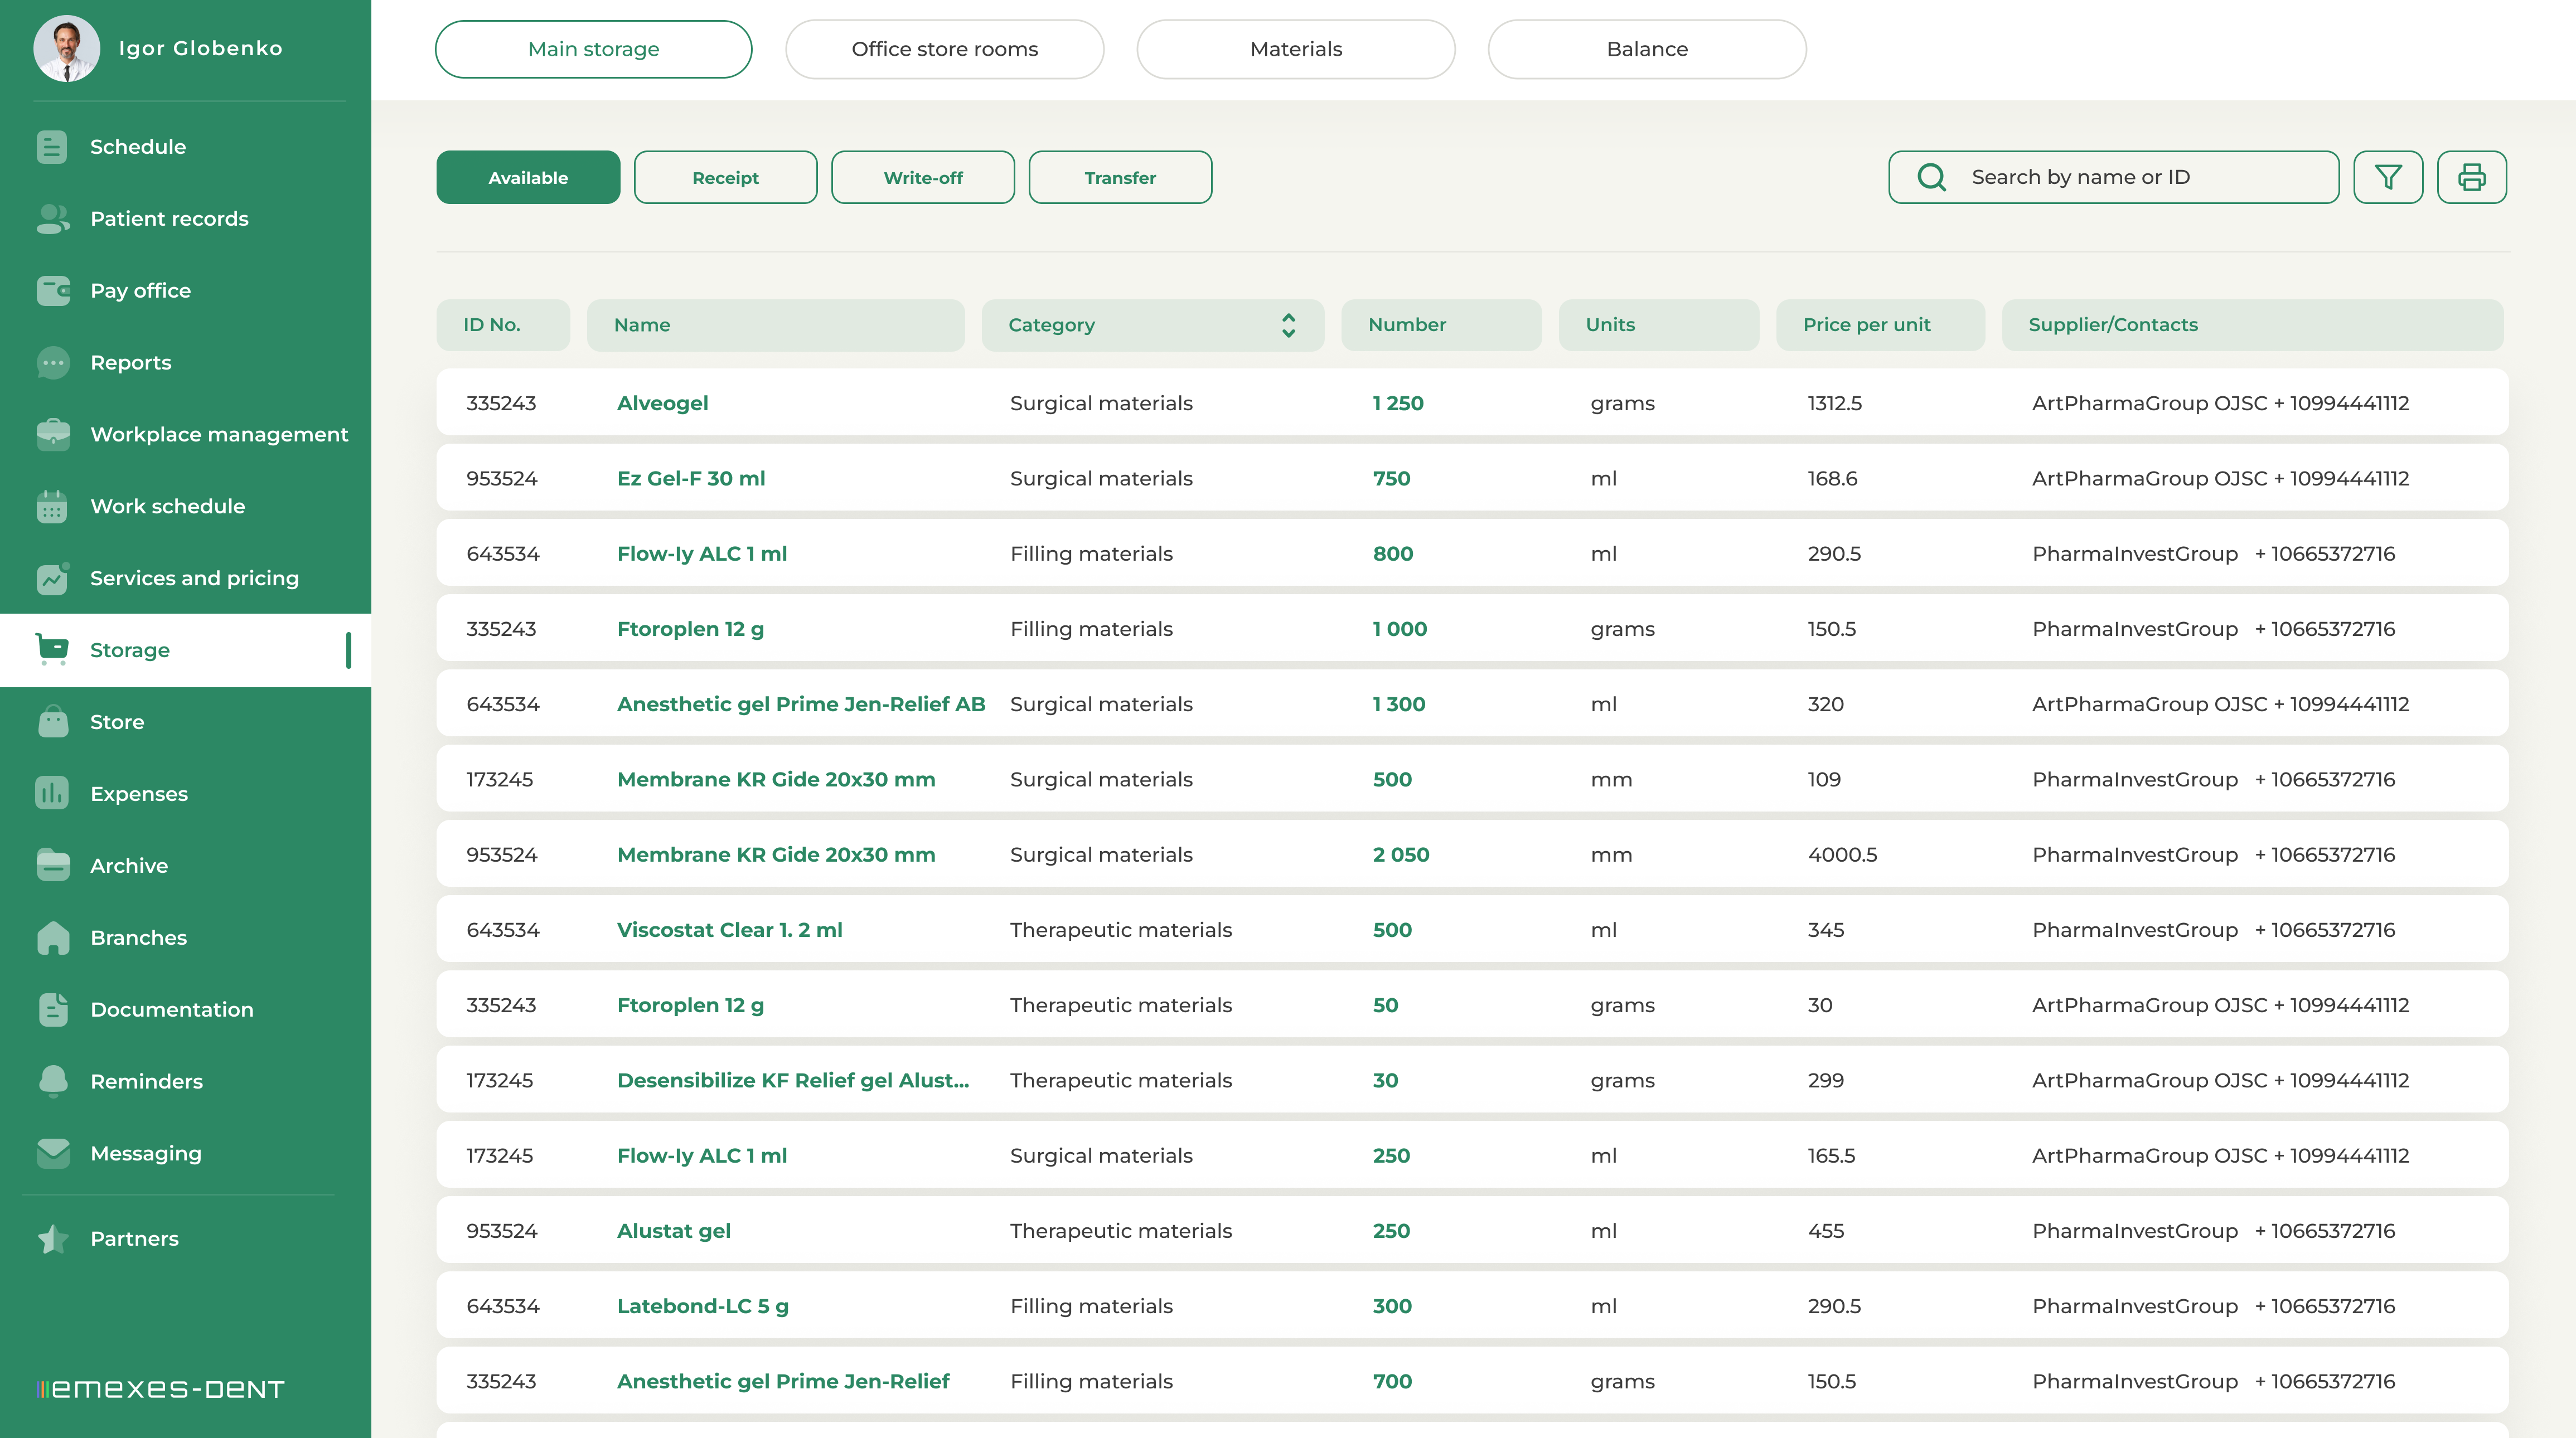Sort by Category column arrows
Viewport: 2576px width, 1438px height.
pyautogui.click(x=1288, y=325)
